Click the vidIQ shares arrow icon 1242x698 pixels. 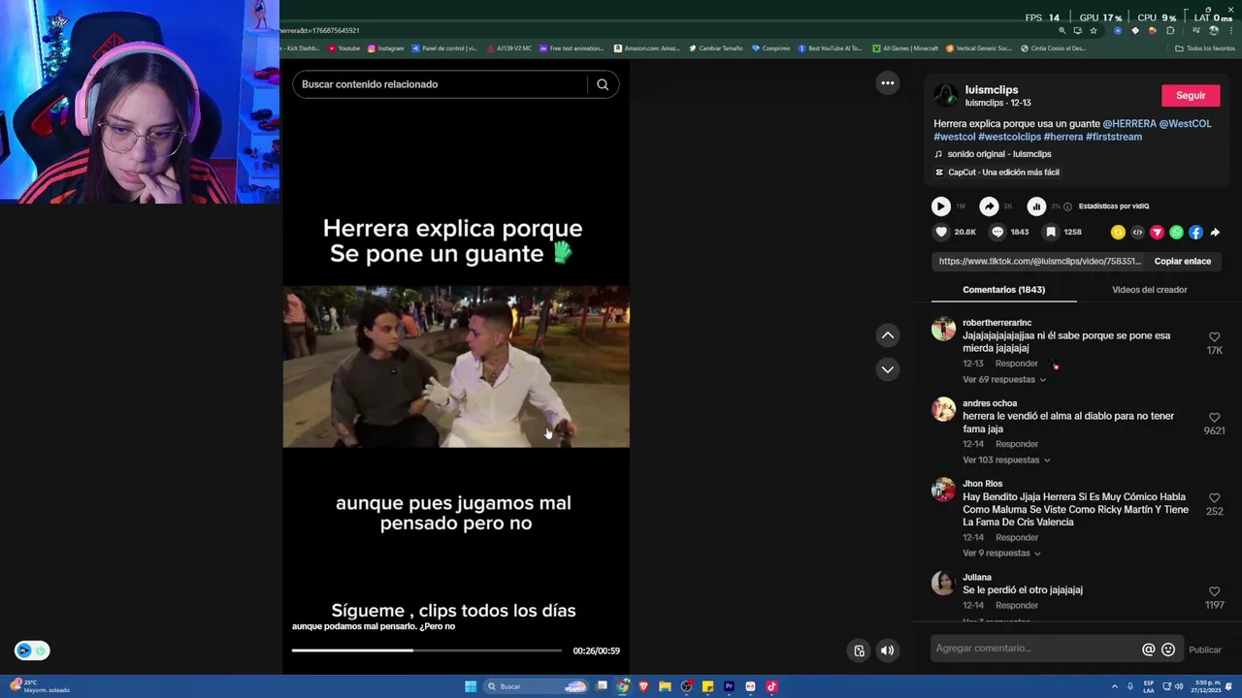point(989,206)
